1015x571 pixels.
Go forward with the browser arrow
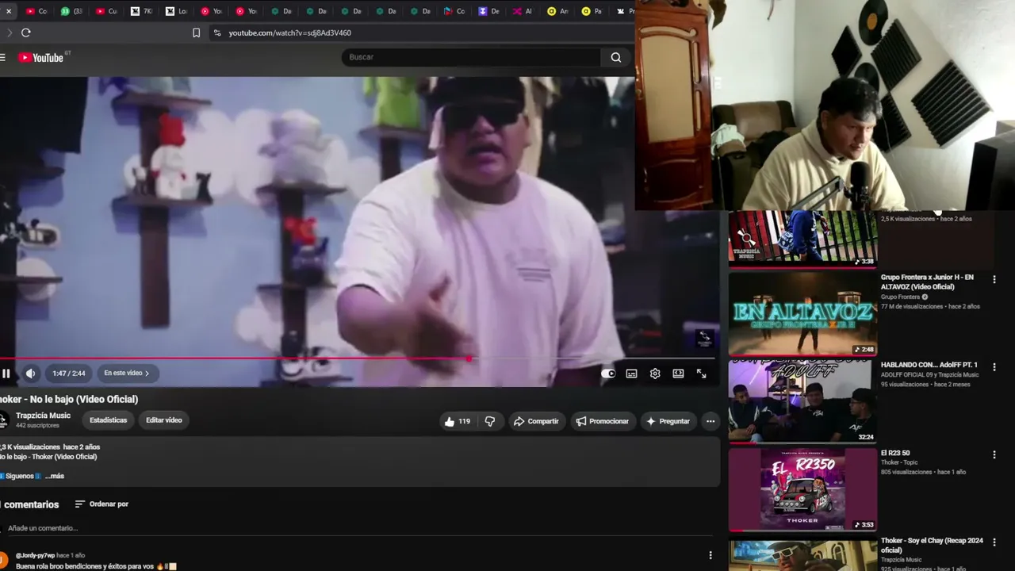pyautogui.click(x=10, y=33)
